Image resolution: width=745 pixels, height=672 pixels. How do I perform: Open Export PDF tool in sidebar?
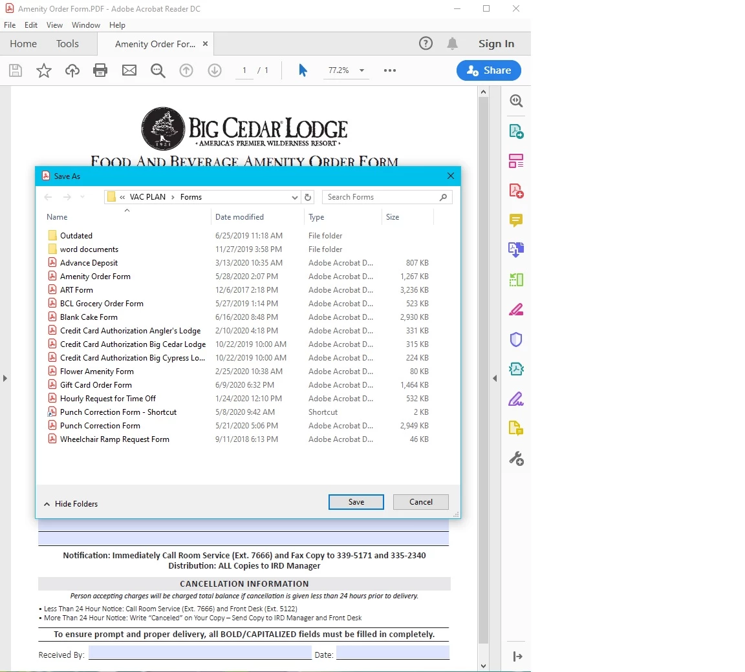(x=516, y=131)
